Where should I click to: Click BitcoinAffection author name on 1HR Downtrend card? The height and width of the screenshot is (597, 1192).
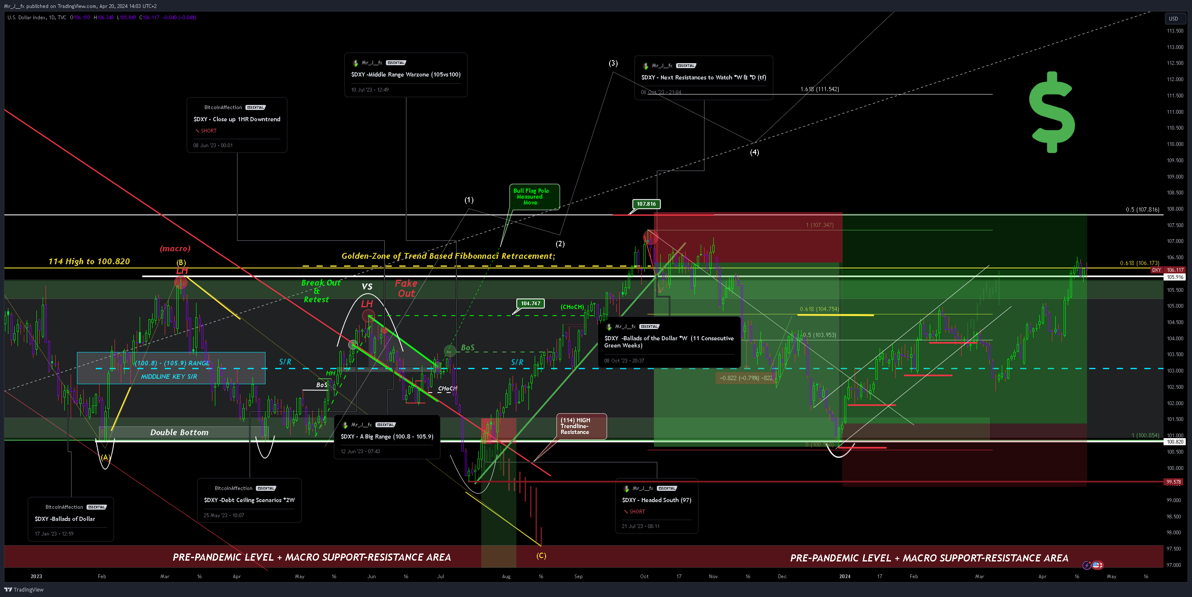coord(223,107)
